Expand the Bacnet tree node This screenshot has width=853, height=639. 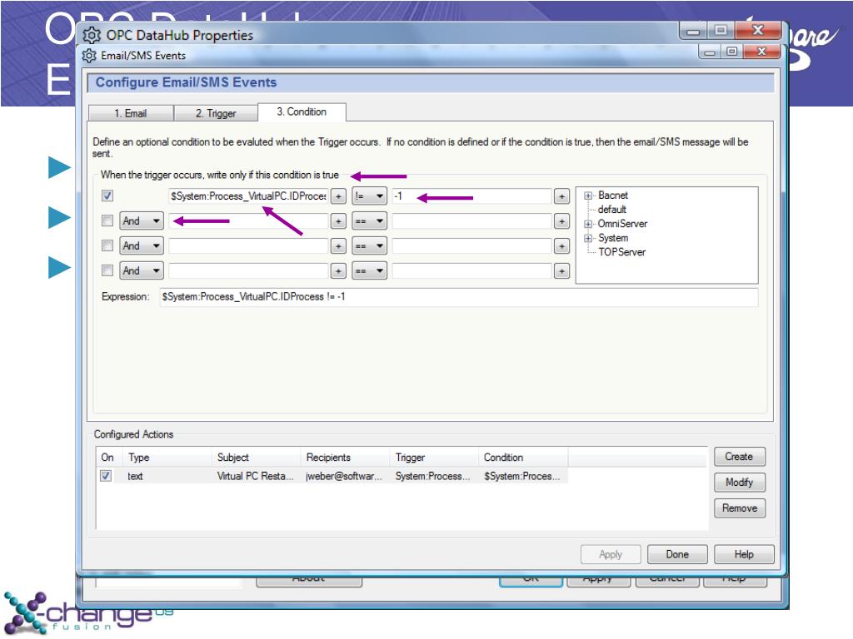coord(588,196)
